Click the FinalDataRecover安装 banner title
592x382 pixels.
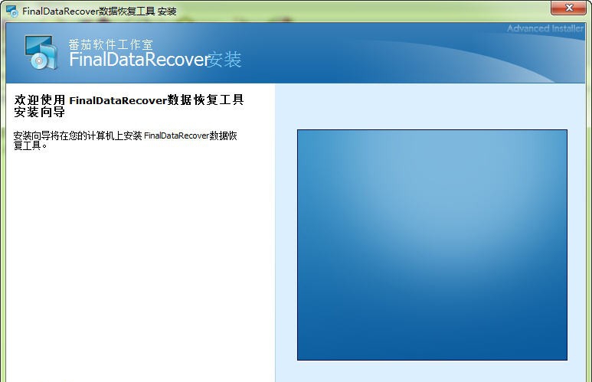[x=155, y=59]
